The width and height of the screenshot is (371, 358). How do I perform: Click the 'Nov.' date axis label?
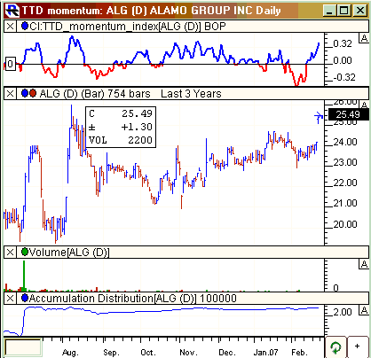pyautogui.click(x=188, y=353)
